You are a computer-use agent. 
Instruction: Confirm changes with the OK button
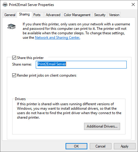pos(76,146)
